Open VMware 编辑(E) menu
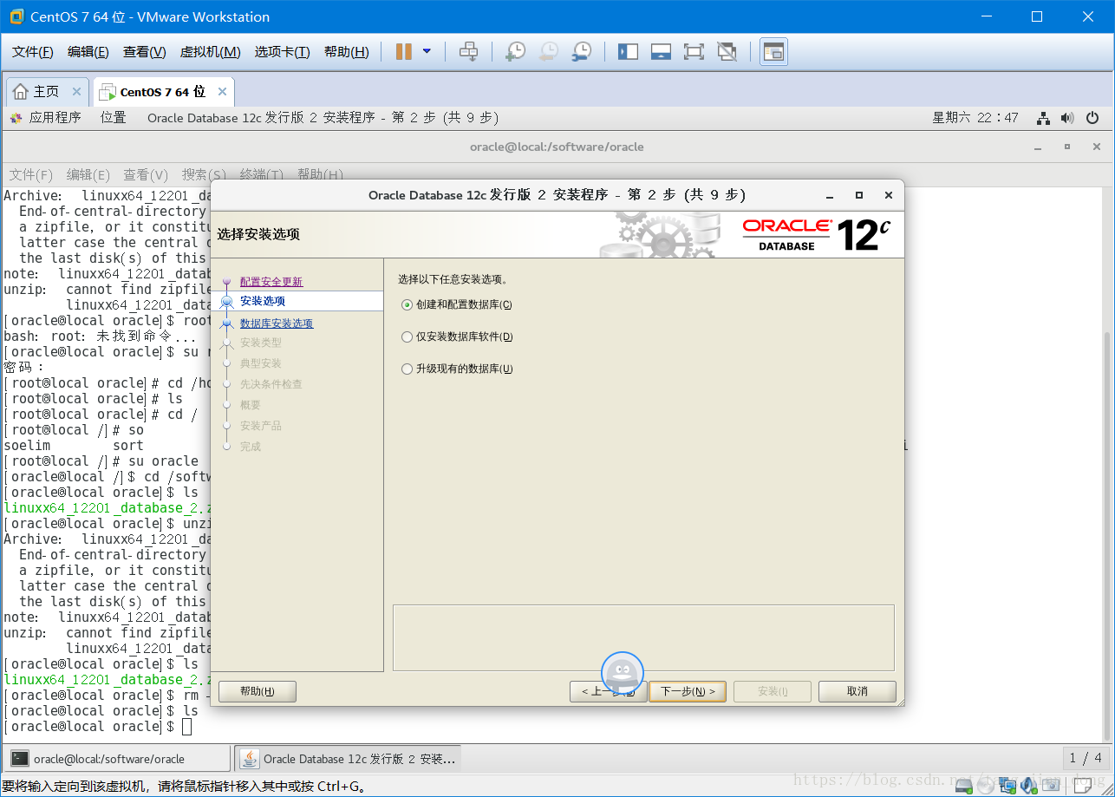Image resolution: width=1115 pixels, height=797 pixels. (x=88, y=52)
